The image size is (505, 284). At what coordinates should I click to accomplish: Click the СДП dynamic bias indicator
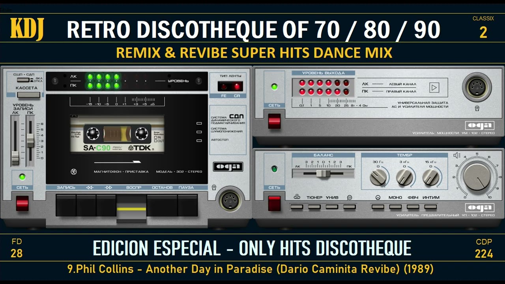pyautogui.click(x=199, y=123)
